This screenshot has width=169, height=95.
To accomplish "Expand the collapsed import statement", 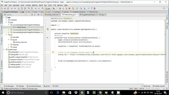I will 59,25.
